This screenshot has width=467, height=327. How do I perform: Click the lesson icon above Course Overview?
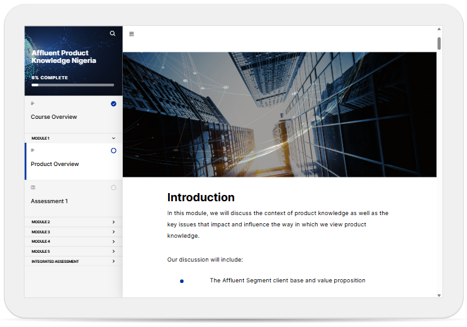[x=33, y=104]
